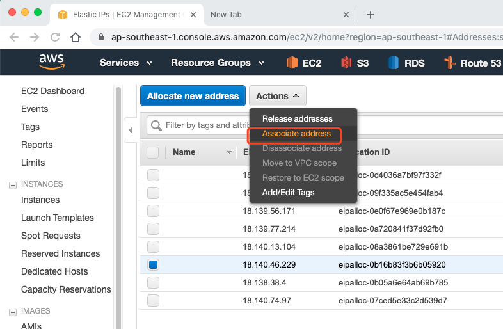Open the Name column sort dropdown arrow
The width and height of the screenshot is (503, 329).
pos(229,152)
